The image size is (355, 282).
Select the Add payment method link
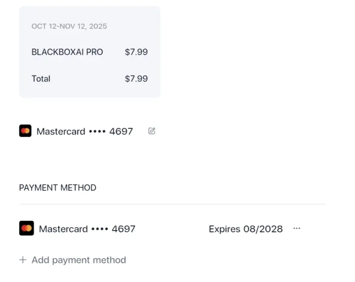click(79, 260)
